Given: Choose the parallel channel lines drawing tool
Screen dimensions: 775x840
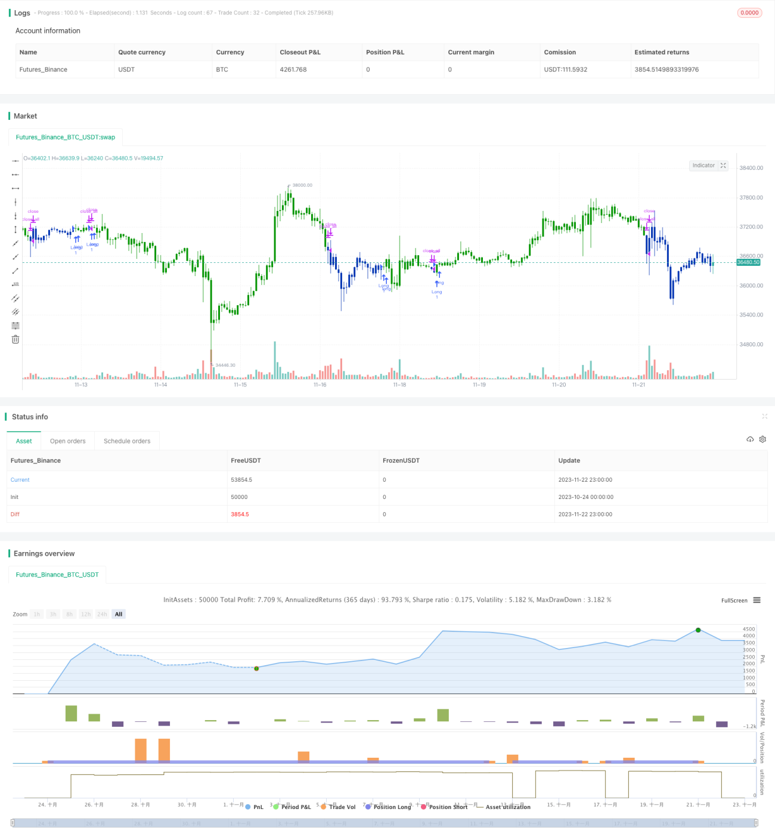Looking at the screenshot, I should click(15, 298).
